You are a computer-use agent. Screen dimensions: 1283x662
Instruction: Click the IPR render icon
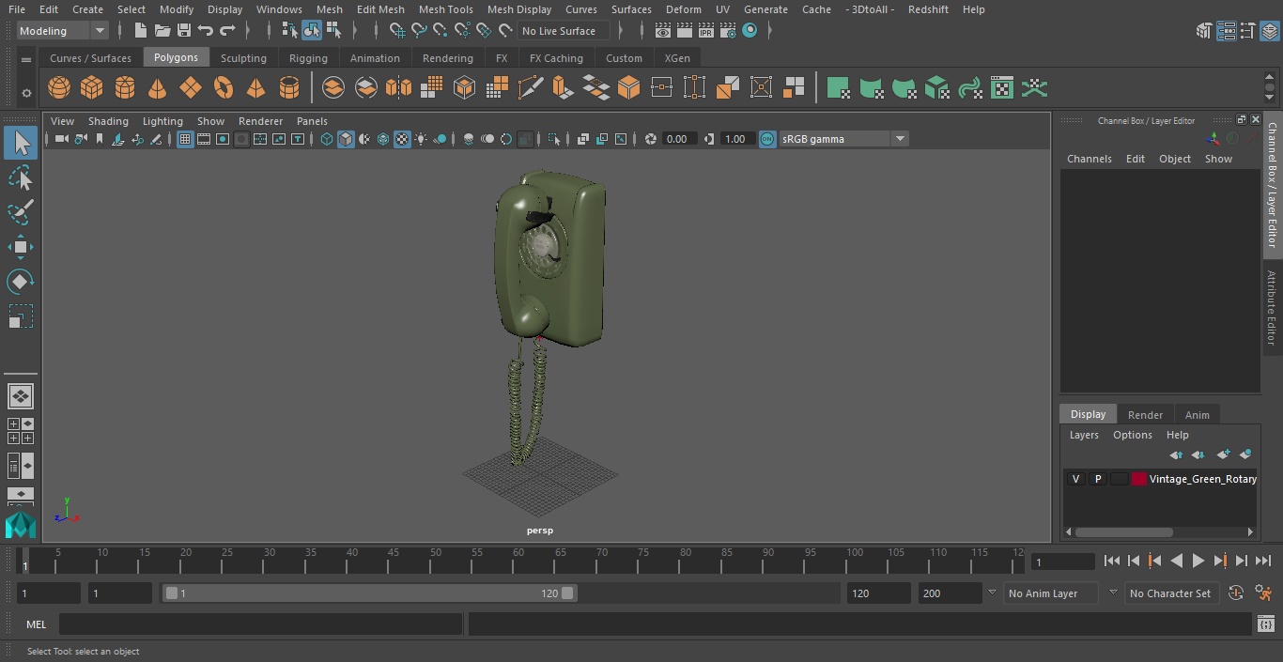coord(706,31)
